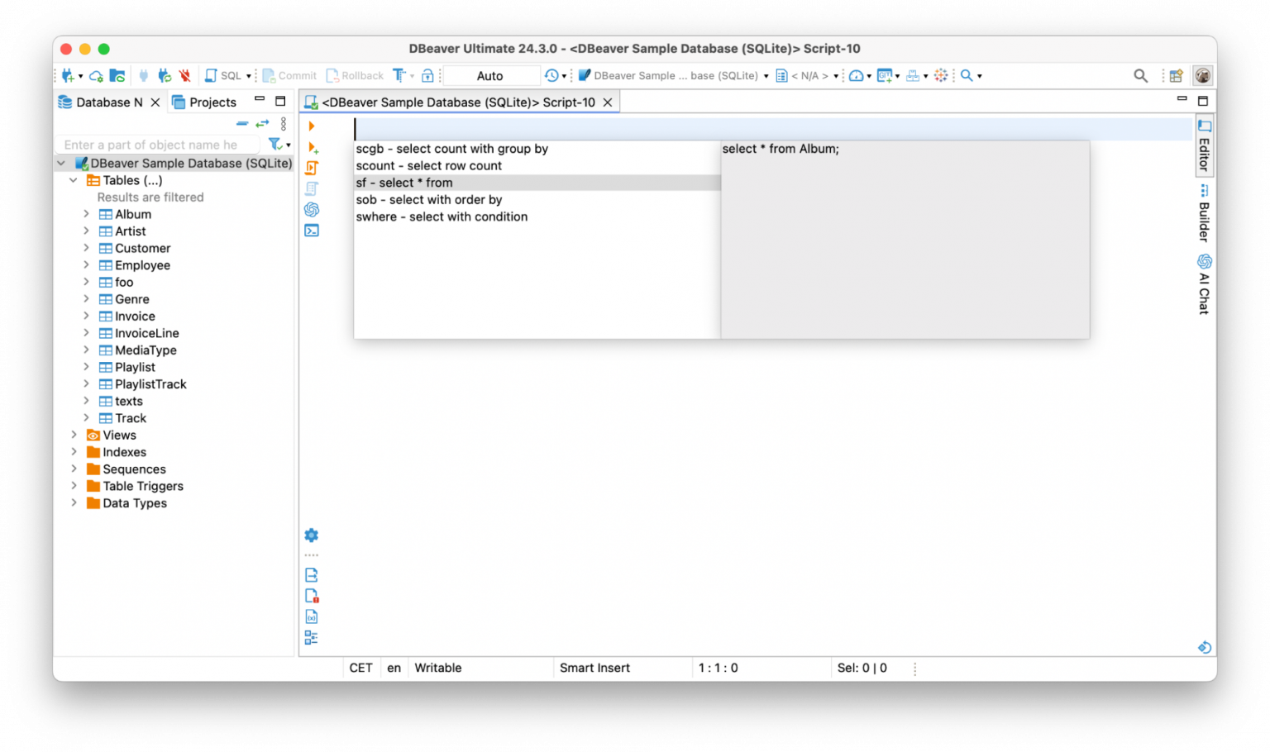
Task: Expand the Views folder
Action: 74,435
